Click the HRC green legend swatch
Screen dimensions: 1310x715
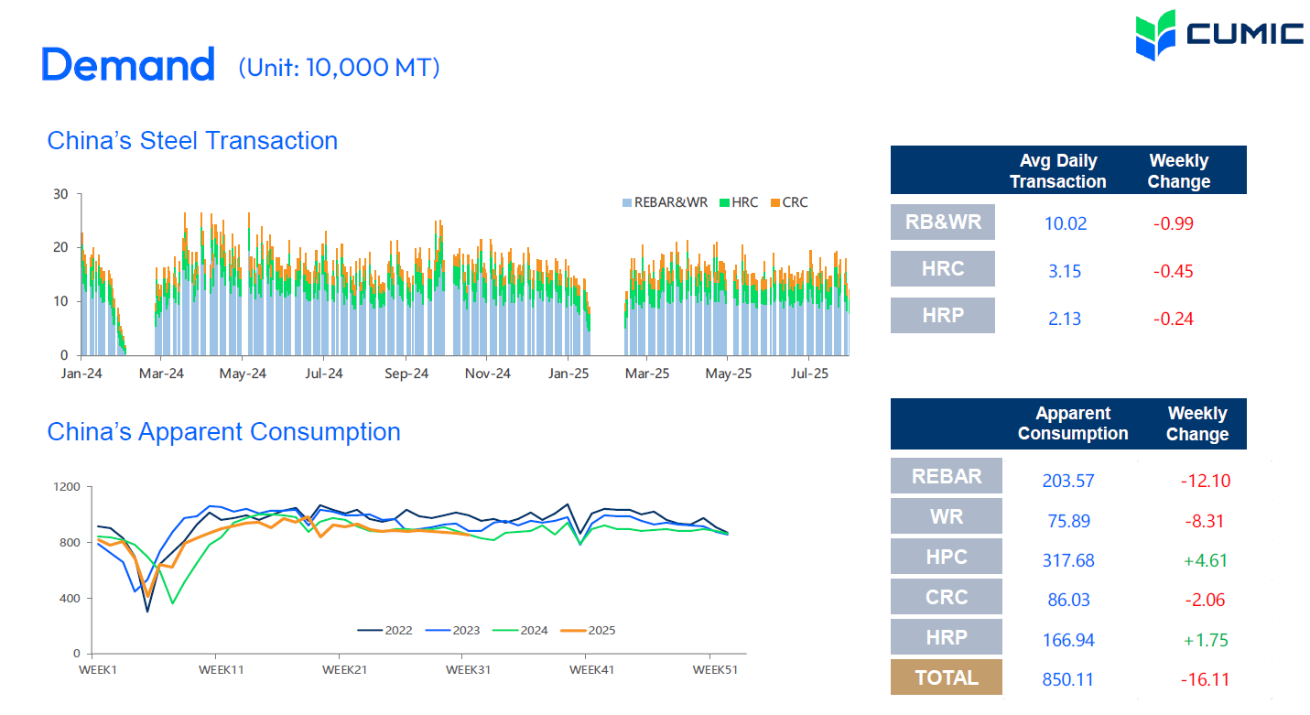724,202
